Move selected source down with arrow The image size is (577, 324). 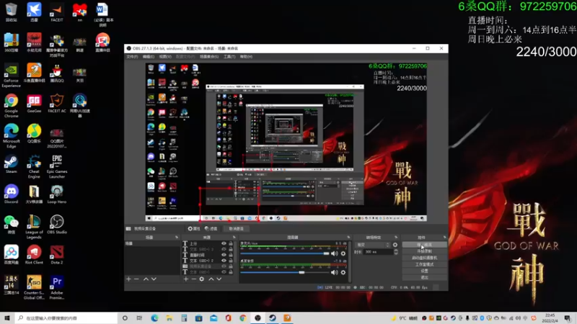[x=219, y=279]
